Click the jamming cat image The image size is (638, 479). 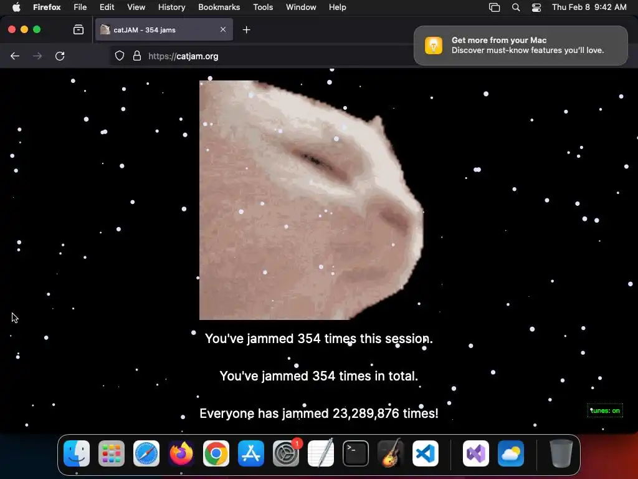tap(312, 200)
